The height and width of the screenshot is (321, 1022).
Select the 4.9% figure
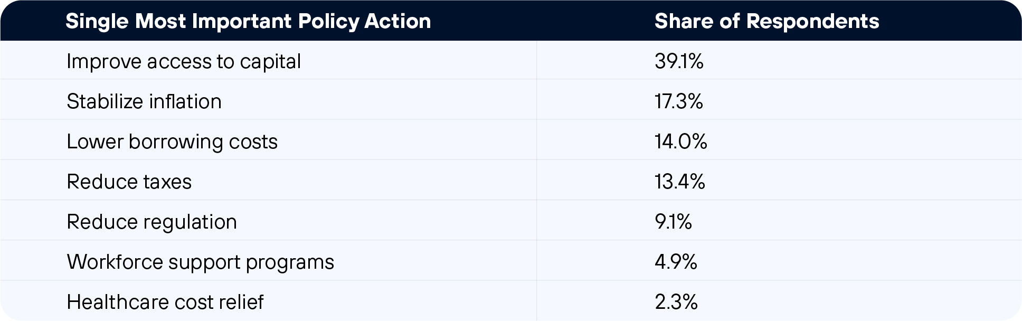[676, 262]
